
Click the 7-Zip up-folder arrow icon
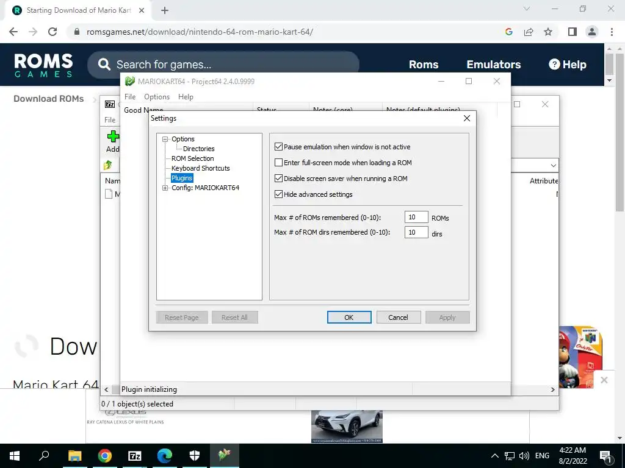[x=108, y=165]
